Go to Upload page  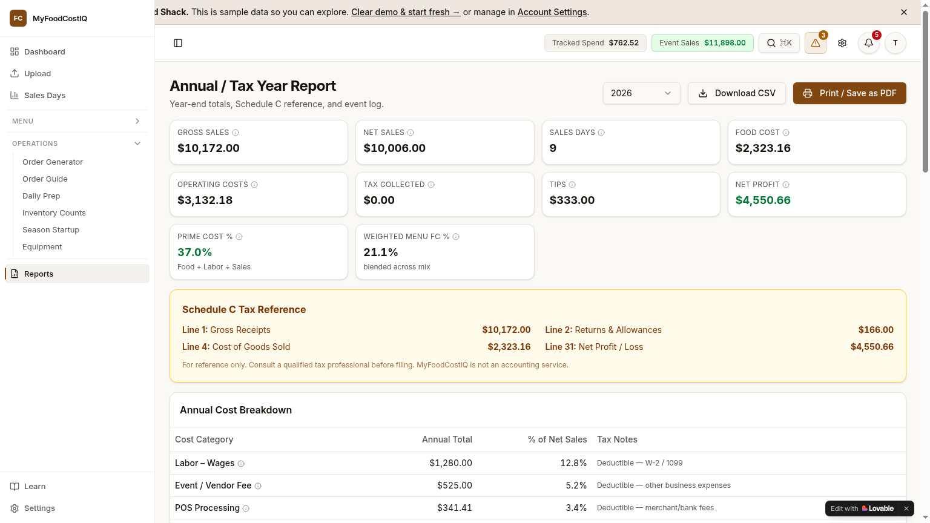pyautogui.click(x=77, y=73)
